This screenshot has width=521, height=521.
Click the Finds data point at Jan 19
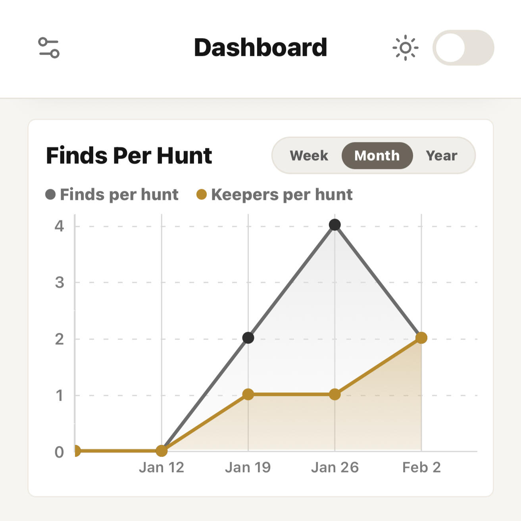pyautogui.click(x=248, y=338)
